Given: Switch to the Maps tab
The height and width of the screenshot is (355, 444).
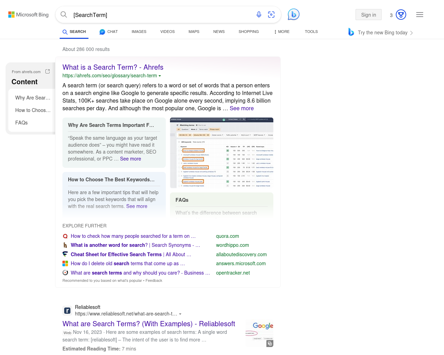Looking at the screenshot, I should [194, 32].
